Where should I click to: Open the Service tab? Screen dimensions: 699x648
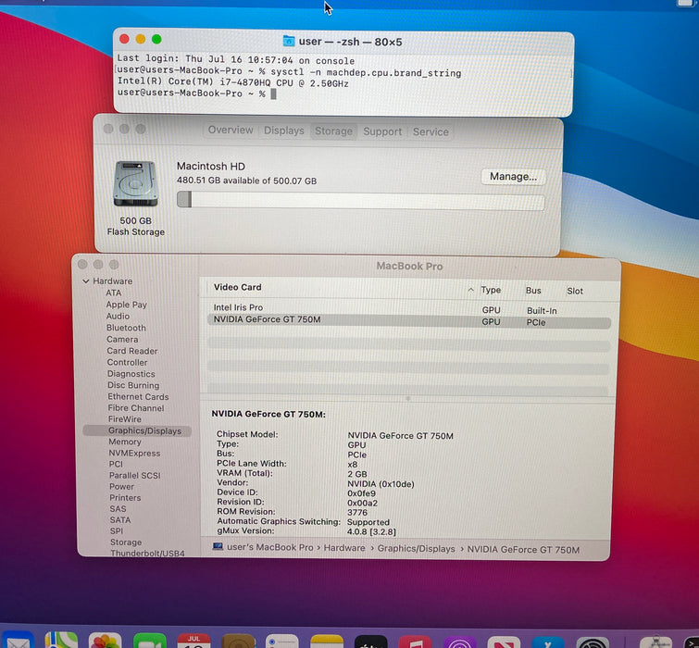pos(431,132)
